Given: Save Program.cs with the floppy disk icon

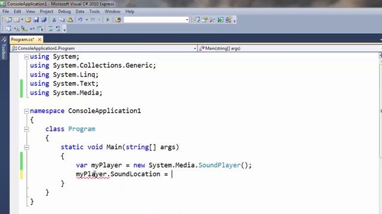Looking at the screenshot, I should (36, 20).
